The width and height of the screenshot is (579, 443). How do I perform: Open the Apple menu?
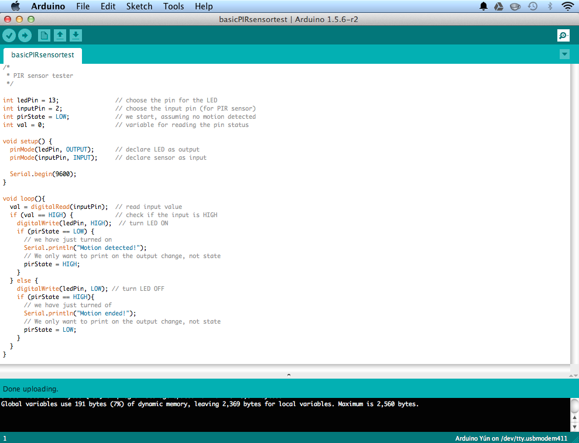15,6
